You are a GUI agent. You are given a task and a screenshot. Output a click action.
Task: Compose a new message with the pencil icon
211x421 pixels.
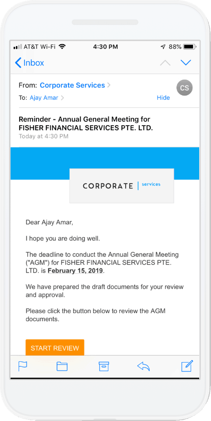click(187, 366)
